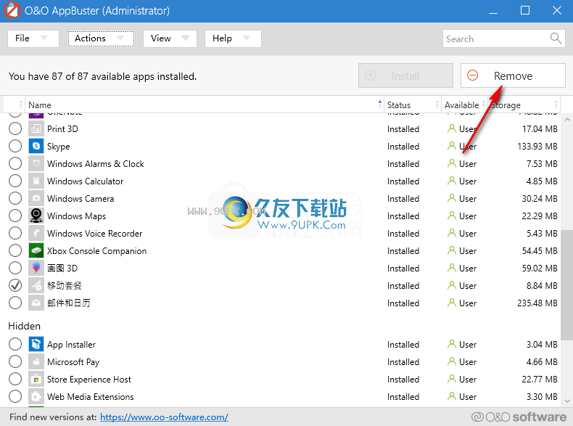The height and width of the screenshot is (426, 573).
Task: Click the 画图 3D app icon
Action: coord(36,268)
